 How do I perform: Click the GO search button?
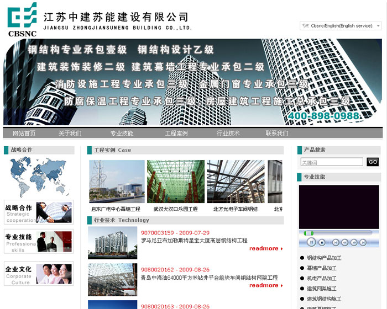[x=373, y=162]
